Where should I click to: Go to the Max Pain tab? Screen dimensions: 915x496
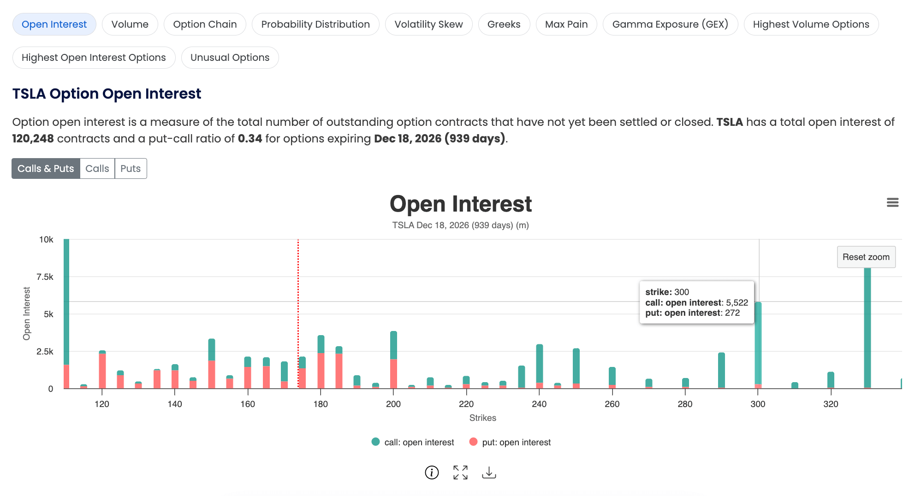[566, 24]
